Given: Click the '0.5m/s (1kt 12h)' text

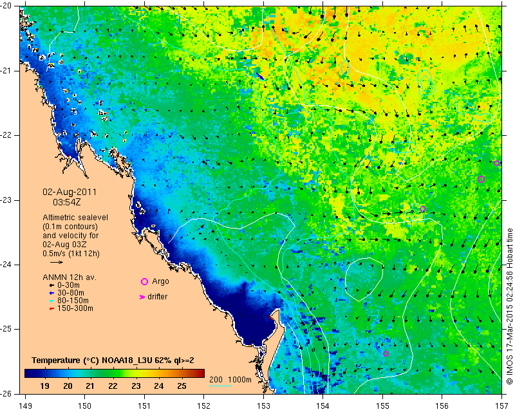Looking at the screenshot, I should point(71,254).
